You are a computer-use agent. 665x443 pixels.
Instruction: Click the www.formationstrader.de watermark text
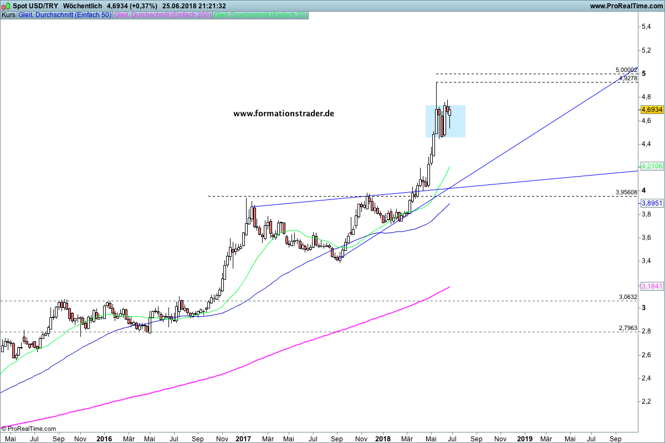click(284, 113)
